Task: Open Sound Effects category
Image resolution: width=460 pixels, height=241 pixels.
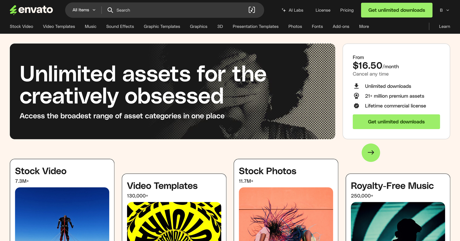Action: pos(120,26)
